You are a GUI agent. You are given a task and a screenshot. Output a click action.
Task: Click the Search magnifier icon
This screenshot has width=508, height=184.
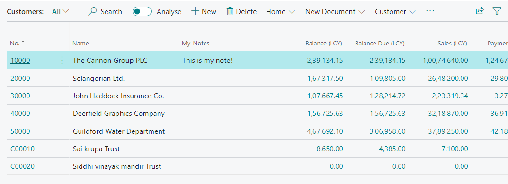tap(93, 11)
